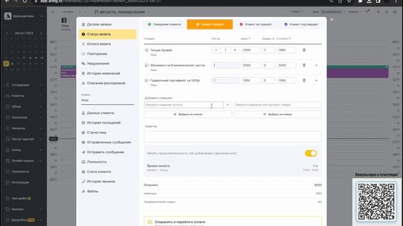The height and width of the screenshot is (226, 403).
Task: Set status Ожидание клиента
Action: [164, 24]
